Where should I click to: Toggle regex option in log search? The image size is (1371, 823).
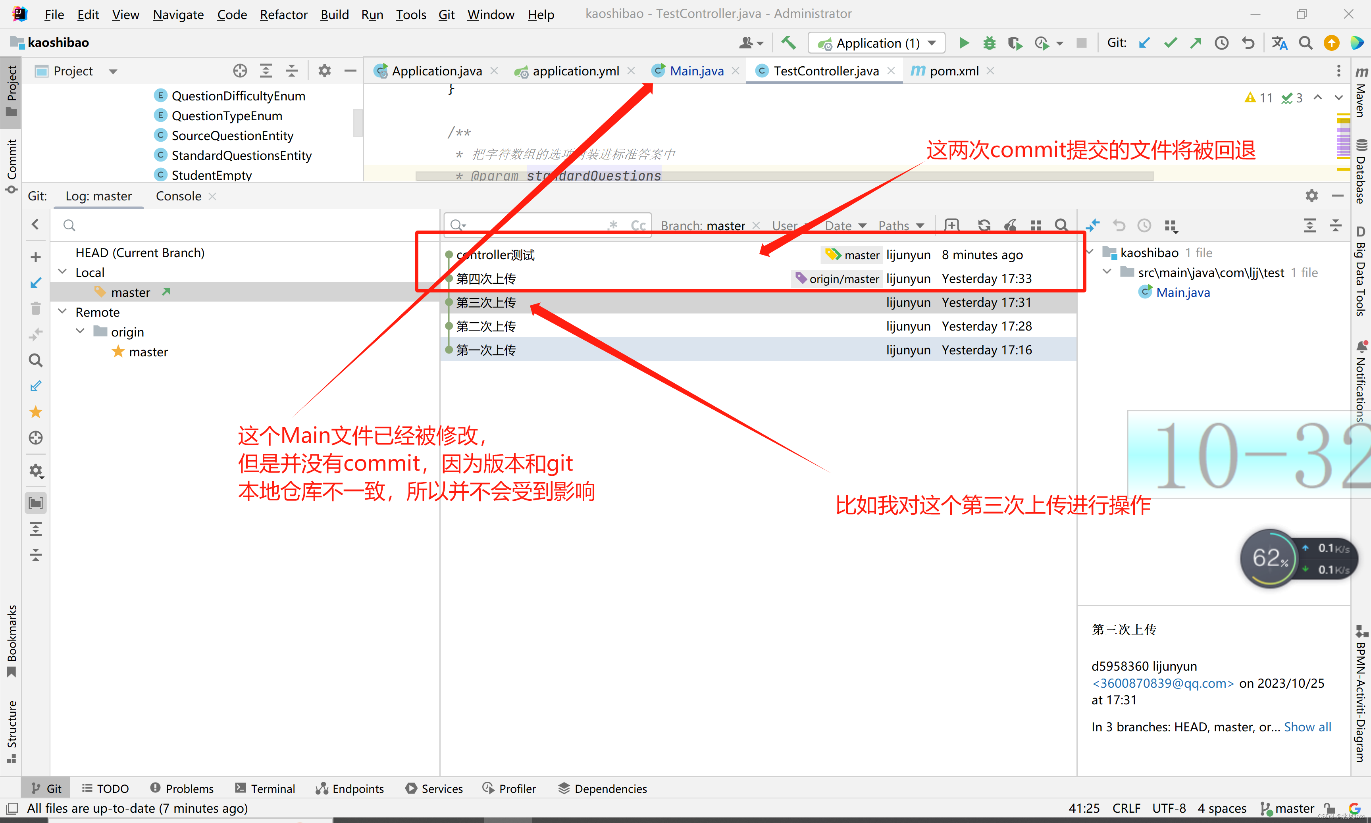pos(613,225)
